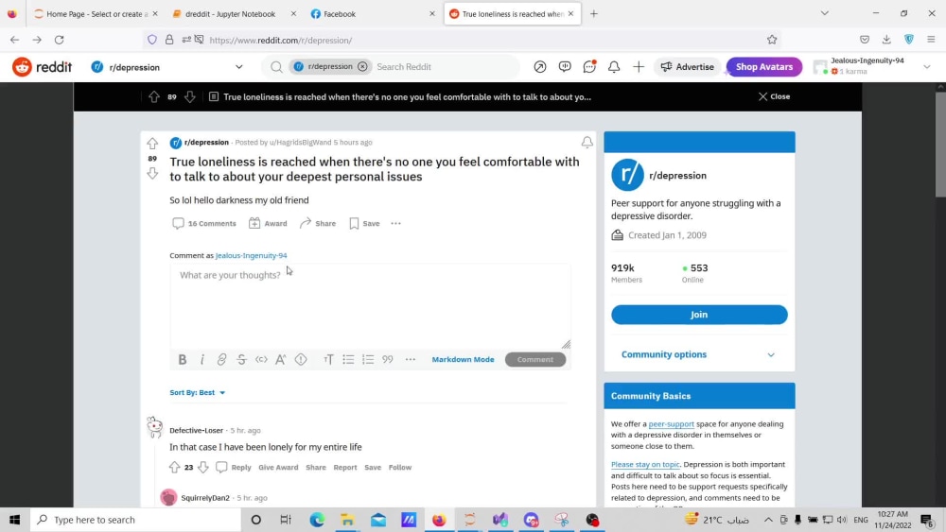
Task: Upvote from the black header bar
Action: coord(154,97)
